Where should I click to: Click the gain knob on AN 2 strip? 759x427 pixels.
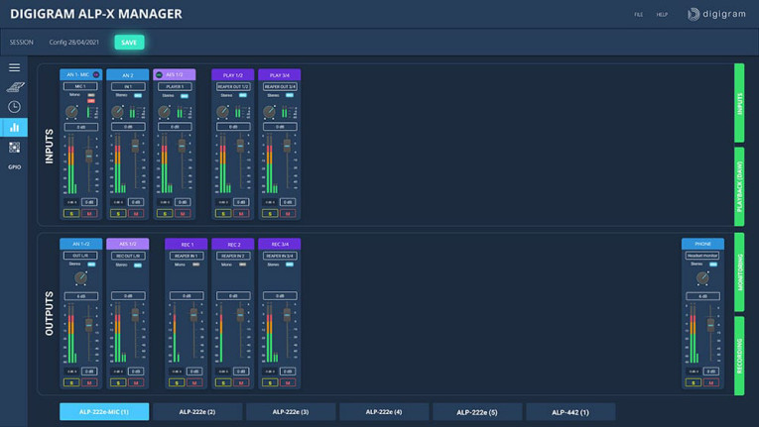tap(118, 112)
